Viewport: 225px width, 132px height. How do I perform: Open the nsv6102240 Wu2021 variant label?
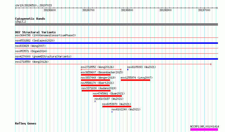[x=126, y=109]
